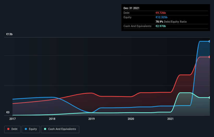
Task: Click the 2017 x-axis label
Action: point(13,119)
